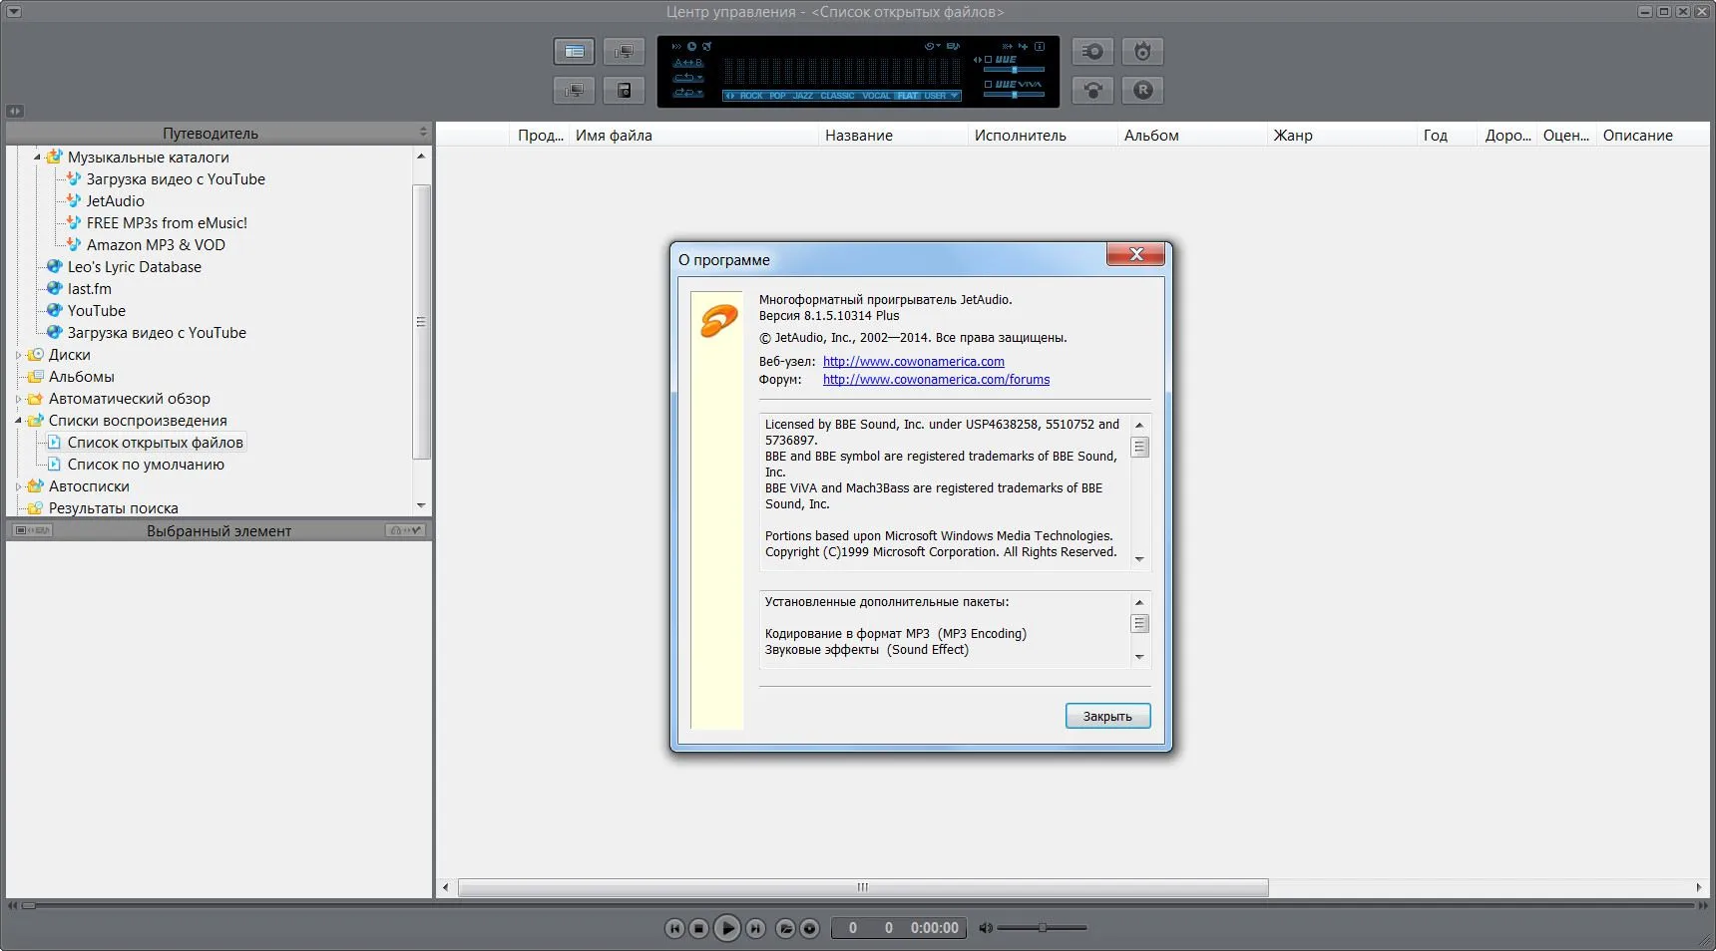The height and width of the screenshot is (951, 1716).
Task: Click the JetAudio logo in About dialog
Action: (x=718, y=321)
